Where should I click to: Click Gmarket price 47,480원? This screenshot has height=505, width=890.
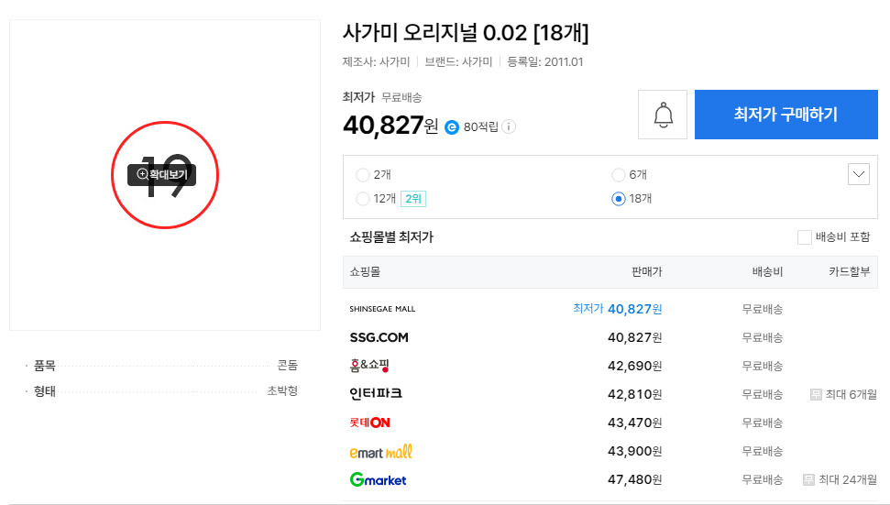coord(634,479)
